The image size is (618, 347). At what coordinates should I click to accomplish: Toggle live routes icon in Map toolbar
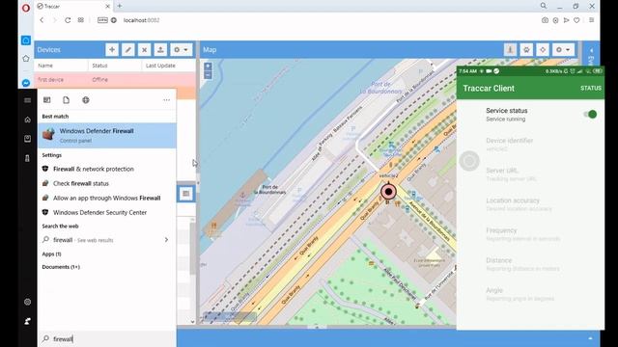point(526,50)
